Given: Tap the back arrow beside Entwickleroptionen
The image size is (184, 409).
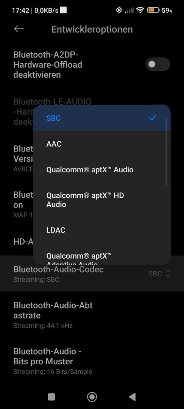Looking at the screenshot, I should pos(19,29).
